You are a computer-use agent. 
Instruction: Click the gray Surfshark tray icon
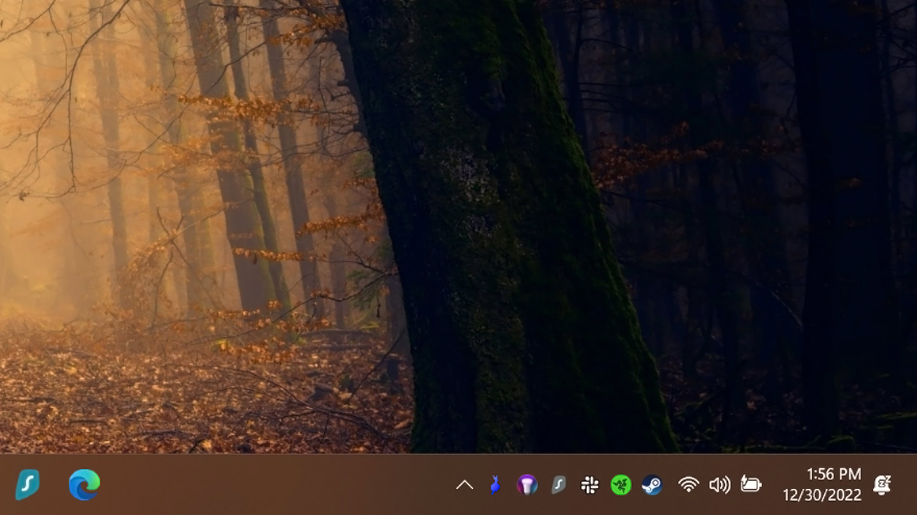[x=558, y=485]
